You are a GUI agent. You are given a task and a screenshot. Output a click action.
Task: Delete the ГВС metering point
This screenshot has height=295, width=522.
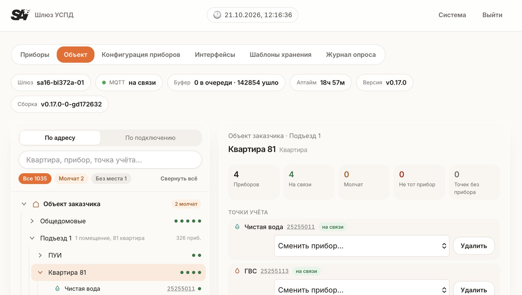pyautogui.click(x=474, y=288)
